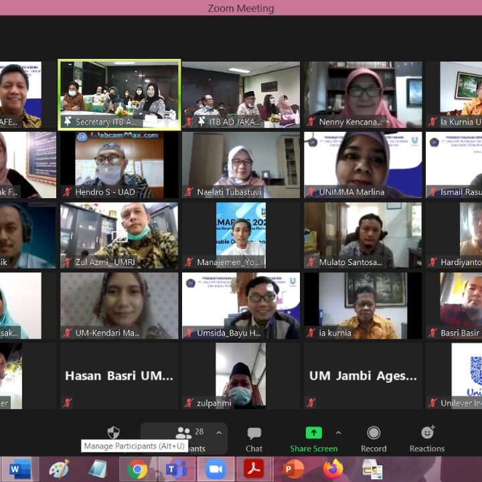Screen dimensions: 482x482
Task: Expand the Share Screen options arrow
Action: click(x=338, y=433)
